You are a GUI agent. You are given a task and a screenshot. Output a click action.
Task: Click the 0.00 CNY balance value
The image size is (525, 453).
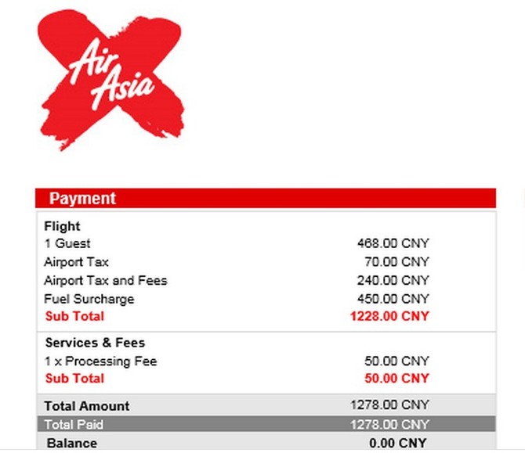click(398, 443)
